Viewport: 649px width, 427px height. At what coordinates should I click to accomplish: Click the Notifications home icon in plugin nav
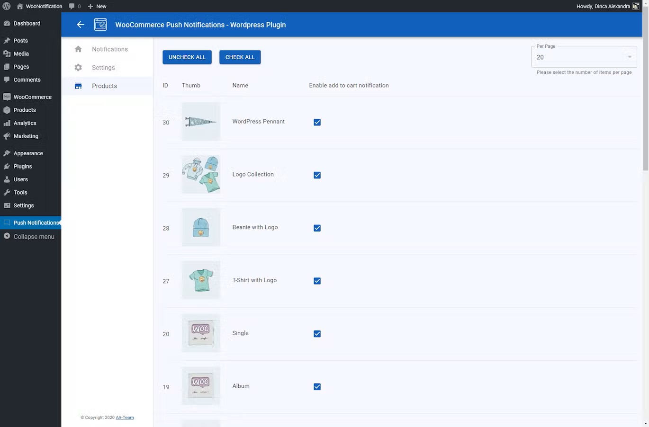click(78, 49)
